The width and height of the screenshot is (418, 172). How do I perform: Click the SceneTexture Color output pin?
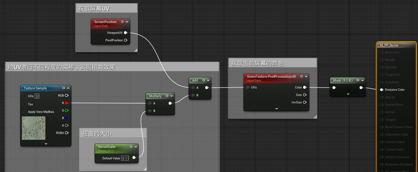pos(304,87)
